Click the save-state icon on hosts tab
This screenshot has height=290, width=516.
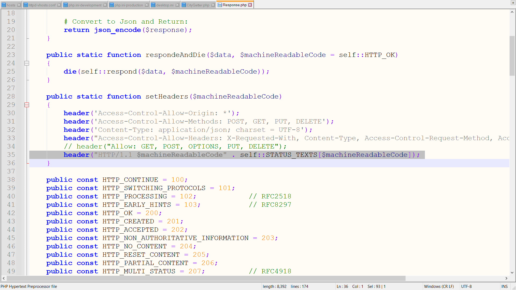pyautogui.click(x=4, y=5)
